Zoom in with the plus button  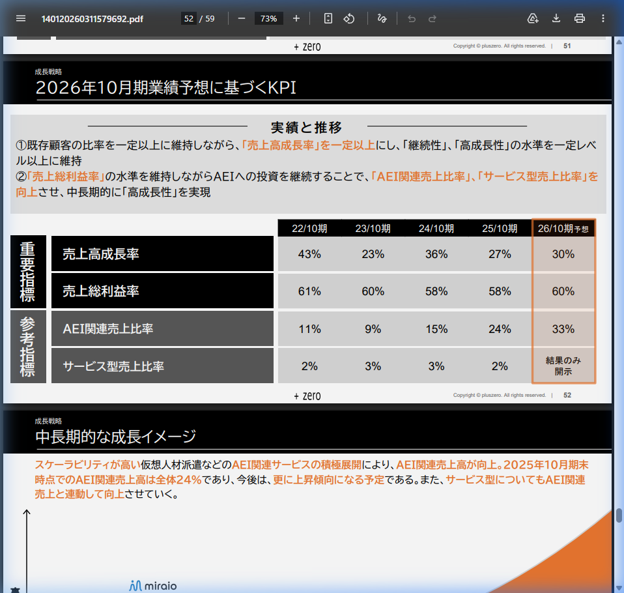point(296,18)
